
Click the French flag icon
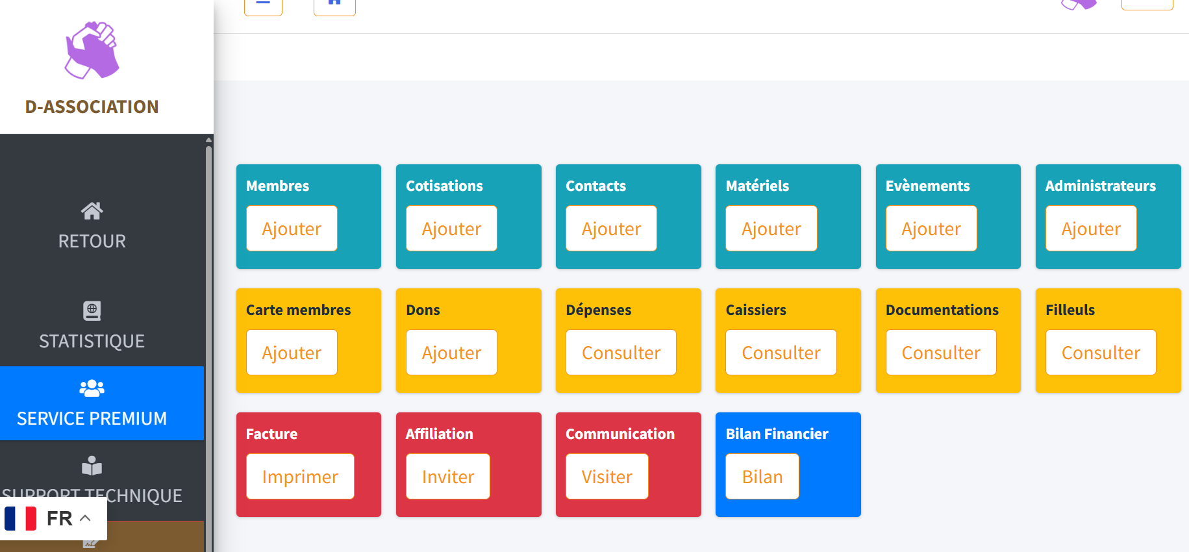(x=21, y=518)
